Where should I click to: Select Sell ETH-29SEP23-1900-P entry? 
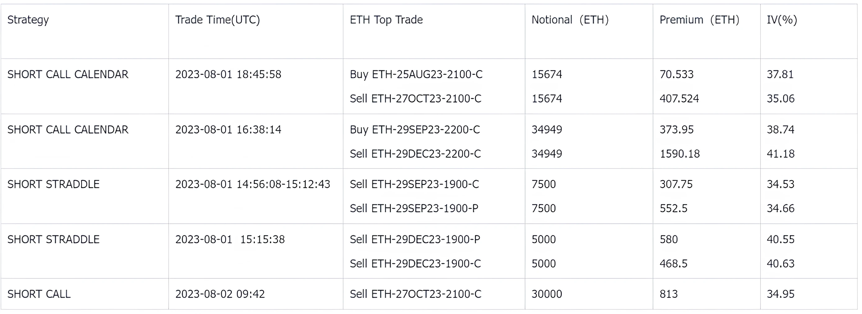414,208
